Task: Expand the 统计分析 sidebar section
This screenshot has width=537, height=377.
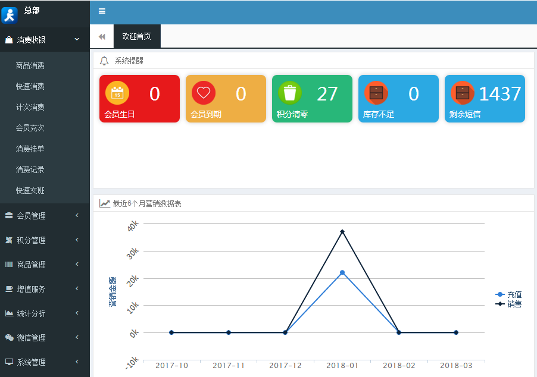Action: point(45,313)
